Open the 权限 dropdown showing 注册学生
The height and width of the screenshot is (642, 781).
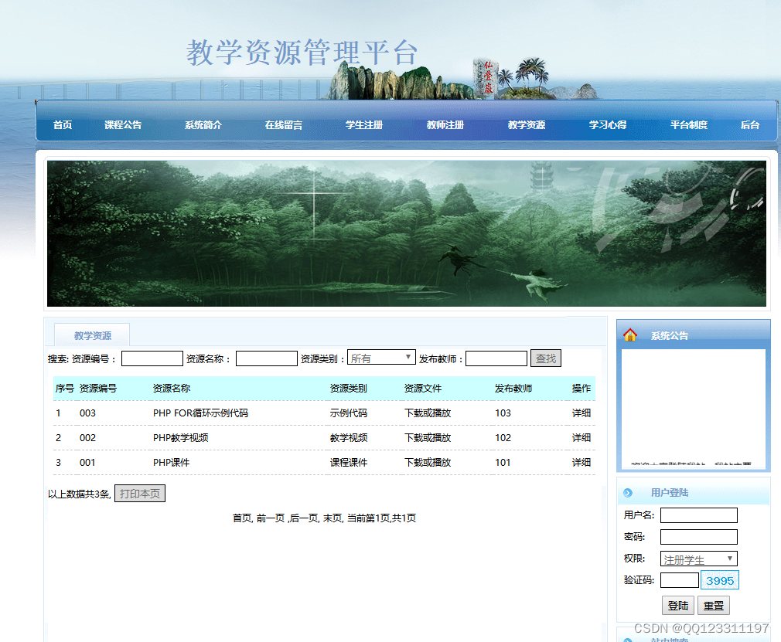(698, 559)
